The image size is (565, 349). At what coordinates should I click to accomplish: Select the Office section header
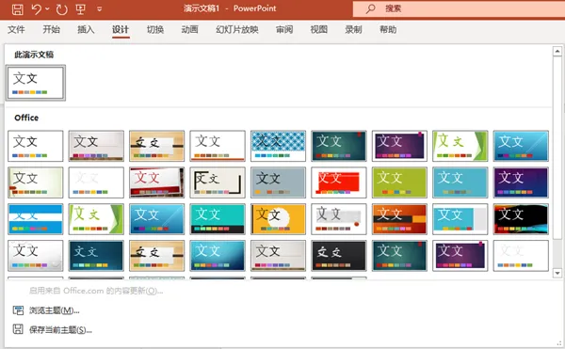click(x=26, y=118)
